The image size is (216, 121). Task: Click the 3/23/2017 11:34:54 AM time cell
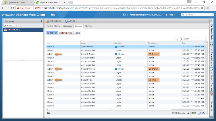(x=193, y=87)
